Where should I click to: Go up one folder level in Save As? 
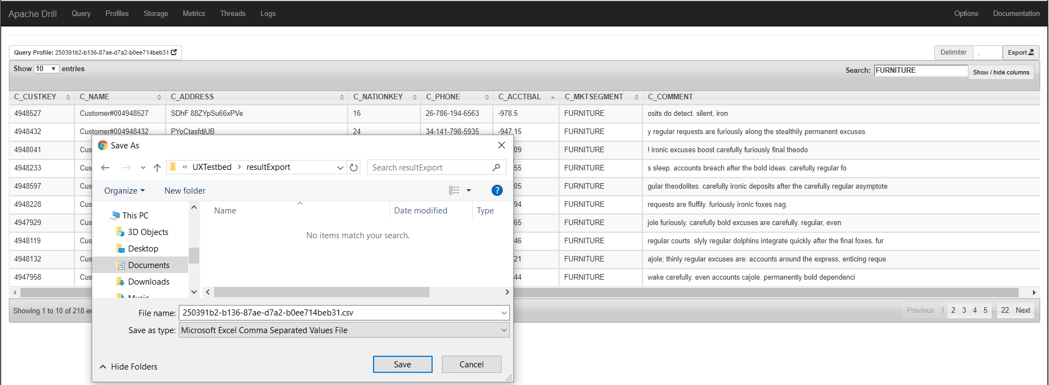click(157, 168)
